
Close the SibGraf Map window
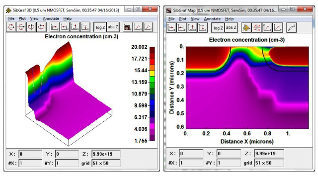point(305,9)
